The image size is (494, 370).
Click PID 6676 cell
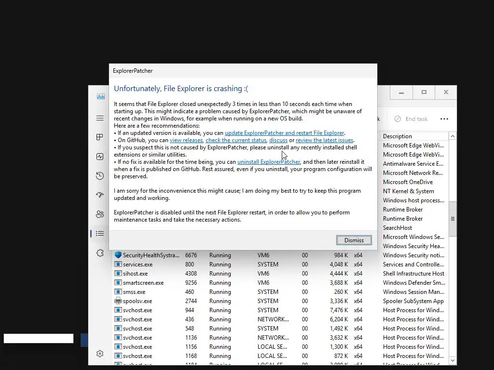pos(191,255)
